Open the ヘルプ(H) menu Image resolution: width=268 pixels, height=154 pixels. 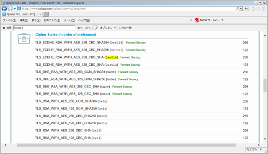(x=84, y=21)
